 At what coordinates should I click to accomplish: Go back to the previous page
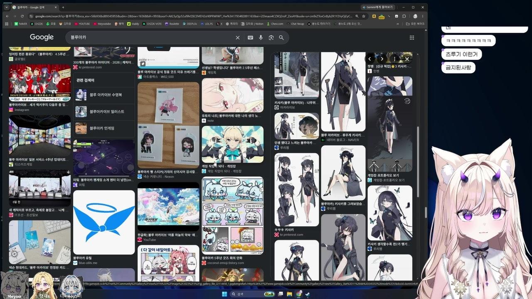[7, 16]
